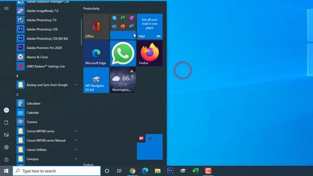Open Pictures from Start sidebar
Viewport: 313px width, 176px height.
pyautogui.click(x=6, y=135)
